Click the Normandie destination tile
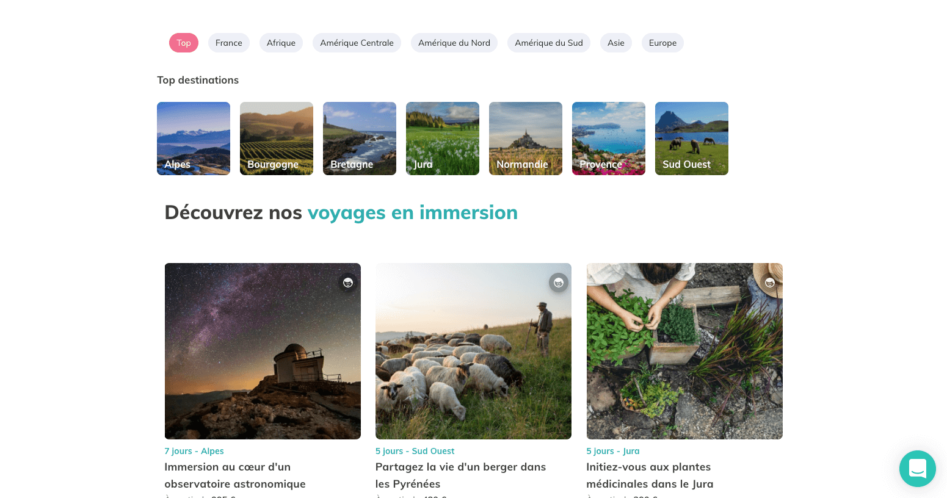The width and height of the screenshot is (947, 498). coord(526,139)
